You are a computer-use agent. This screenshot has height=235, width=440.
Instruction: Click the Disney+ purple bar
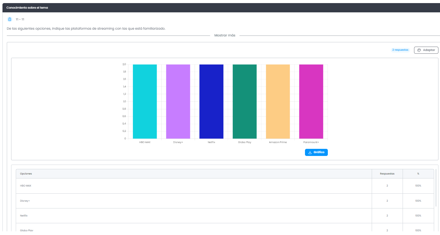(x=178, y=102)
